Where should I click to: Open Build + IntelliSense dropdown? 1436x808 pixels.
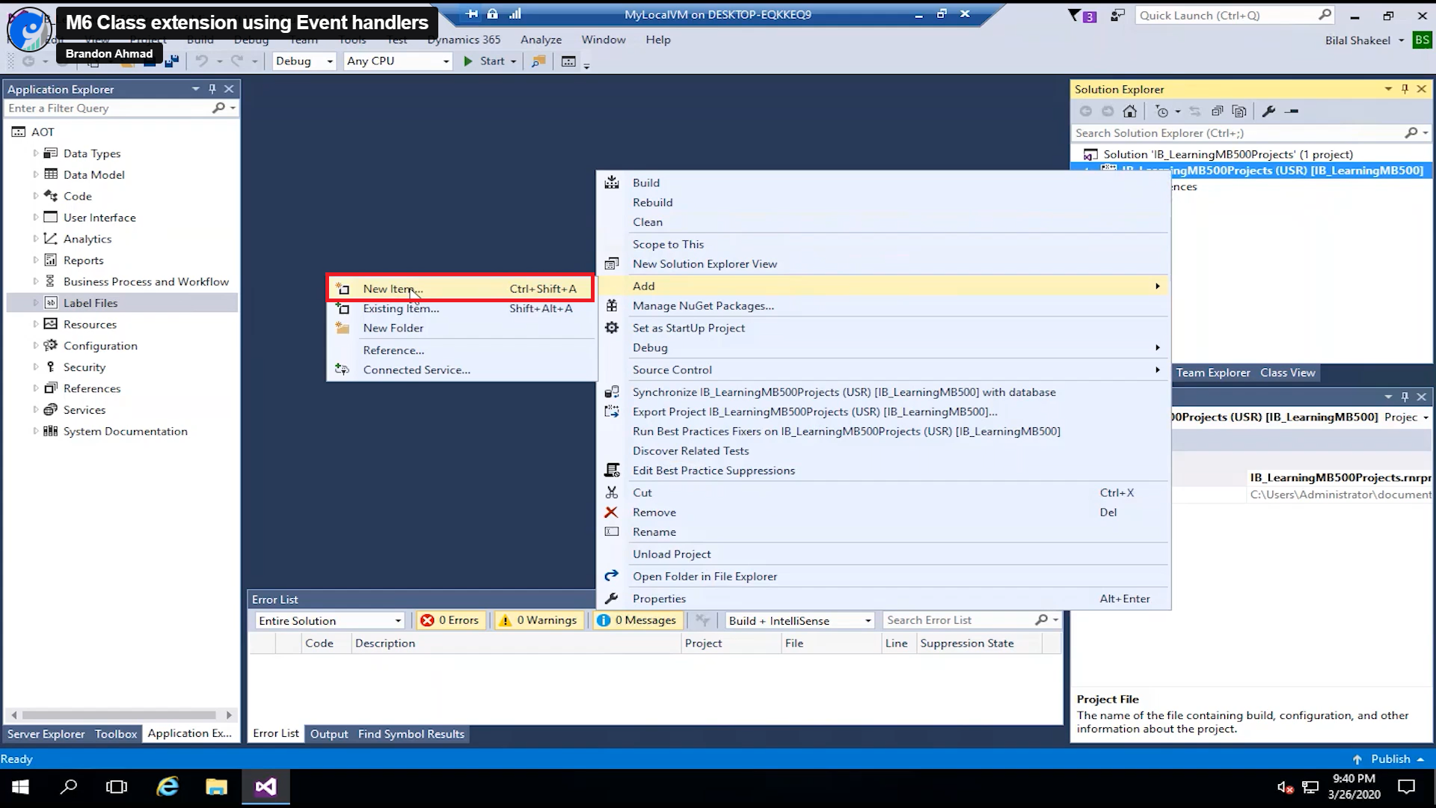[800, 621]
